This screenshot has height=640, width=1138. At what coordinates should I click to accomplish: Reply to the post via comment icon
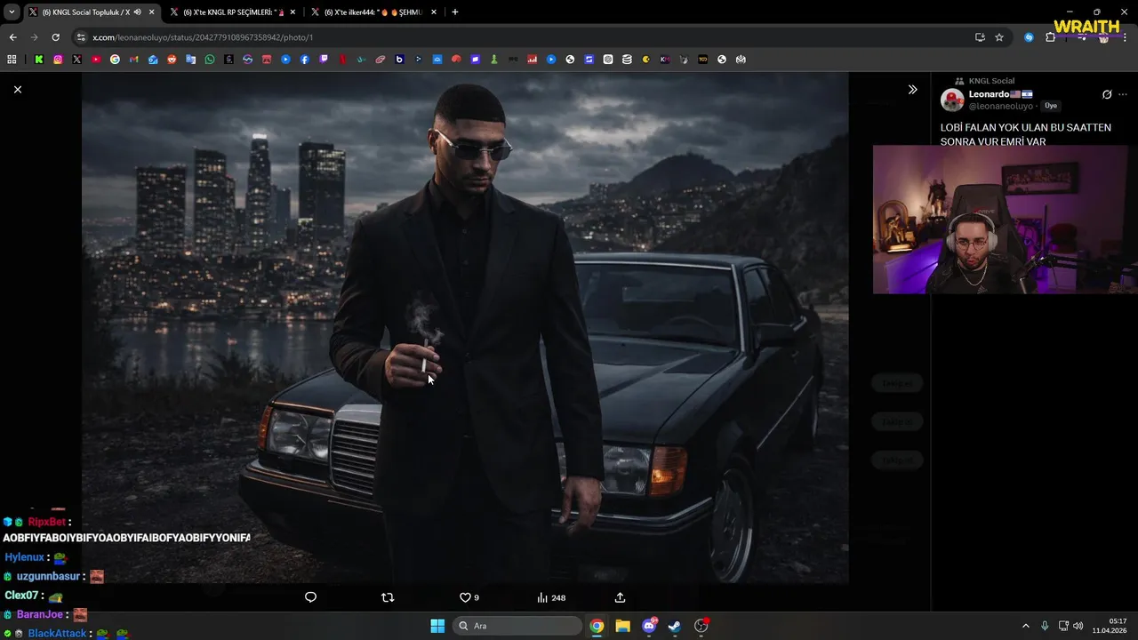[310, 597]
